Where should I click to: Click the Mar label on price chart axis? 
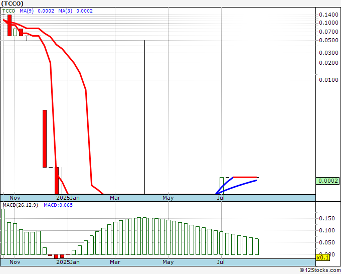click(x=115, y=198)
